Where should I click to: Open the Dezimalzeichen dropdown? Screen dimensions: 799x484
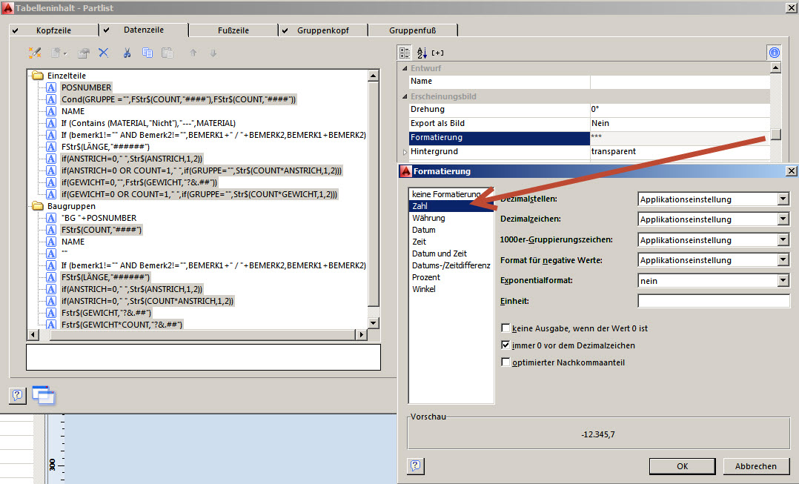(783, 219)
